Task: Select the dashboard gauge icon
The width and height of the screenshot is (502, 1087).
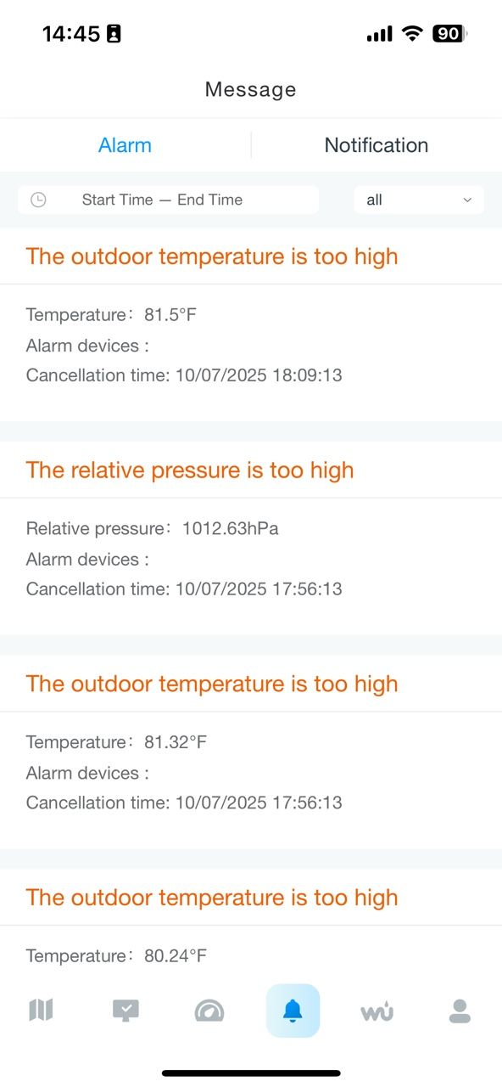Action: tap(209, 1010)
